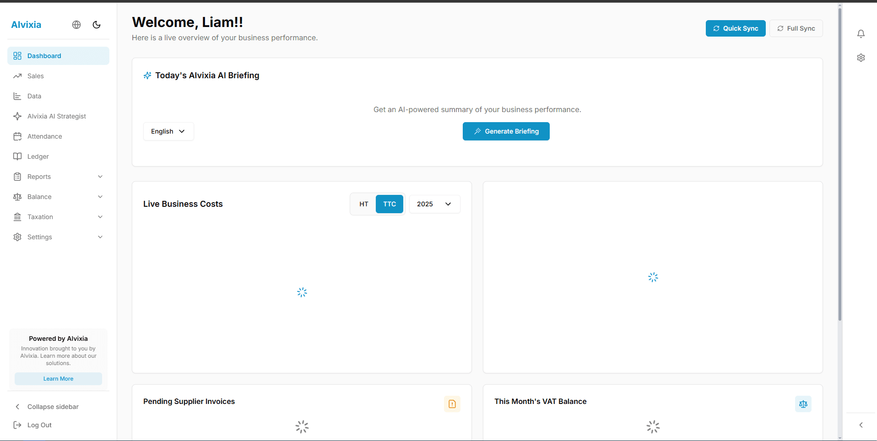Click the balance scale icon on VAT Balance card

click(x=803, y=404)
